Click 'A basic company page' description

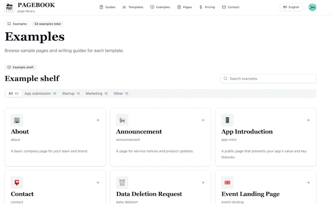[49, 151]
